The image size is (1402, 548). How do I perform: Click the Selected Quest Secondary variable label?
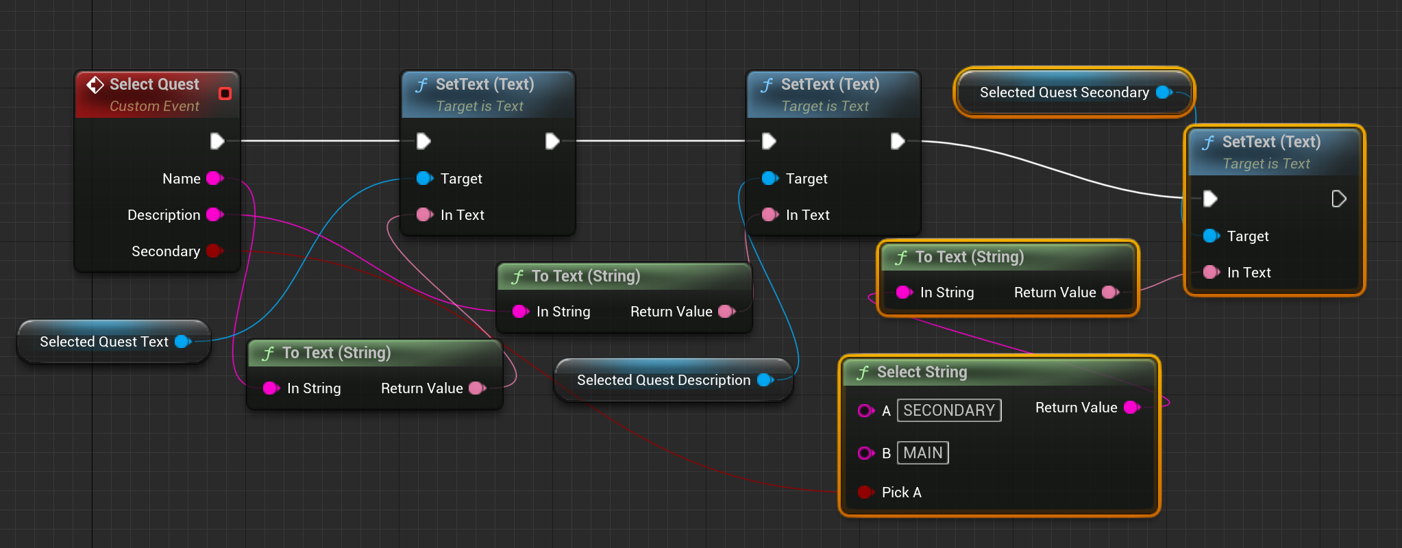1064,92
